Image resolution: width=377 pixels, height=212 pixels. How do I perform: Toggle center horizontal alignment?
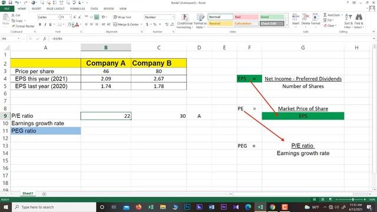(x=91, y=24)
